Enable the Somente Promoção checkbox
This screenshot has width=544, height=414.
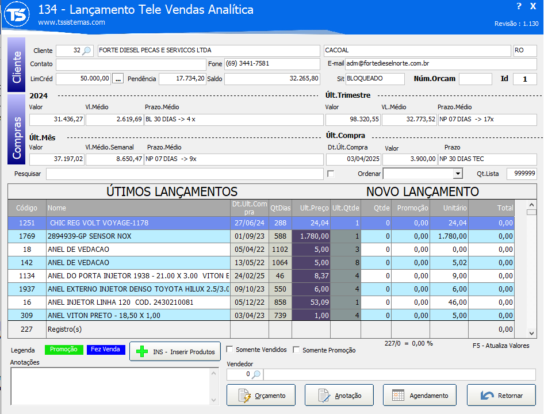click(297, 350)
